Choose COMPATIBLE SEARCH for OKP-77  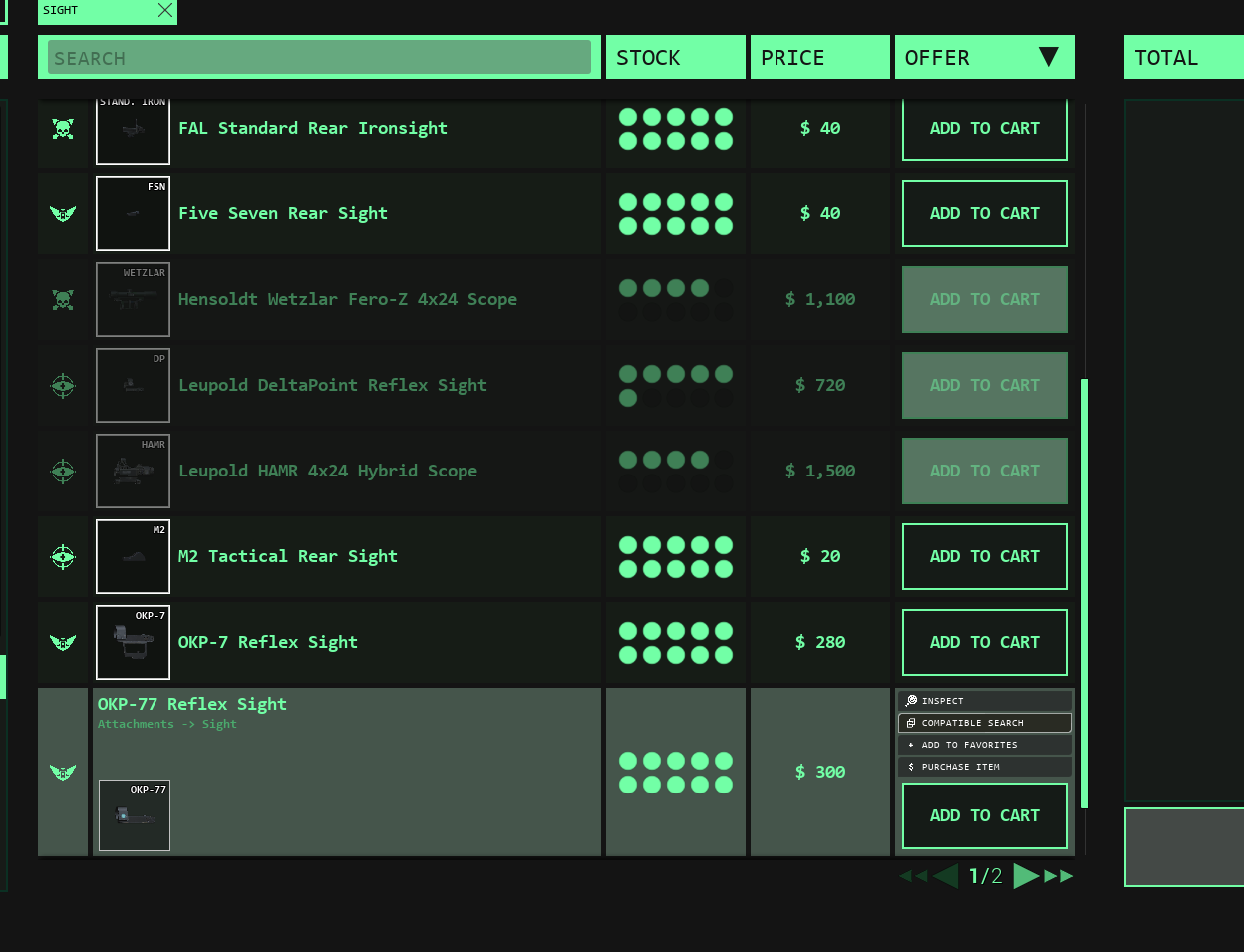tap(985, 723)
